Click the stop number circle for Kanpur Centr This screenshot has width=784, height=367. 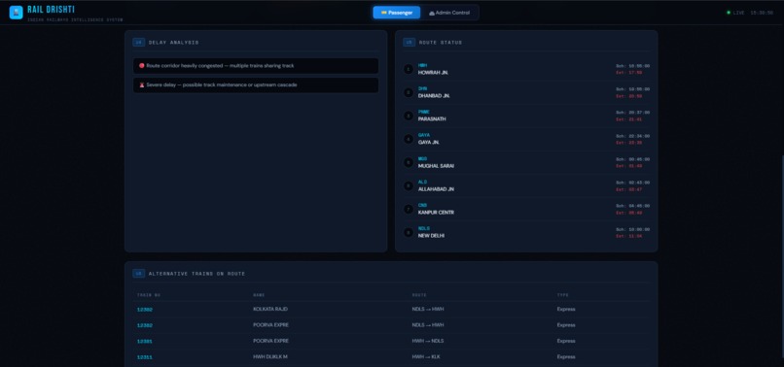(x=408, y=209)
